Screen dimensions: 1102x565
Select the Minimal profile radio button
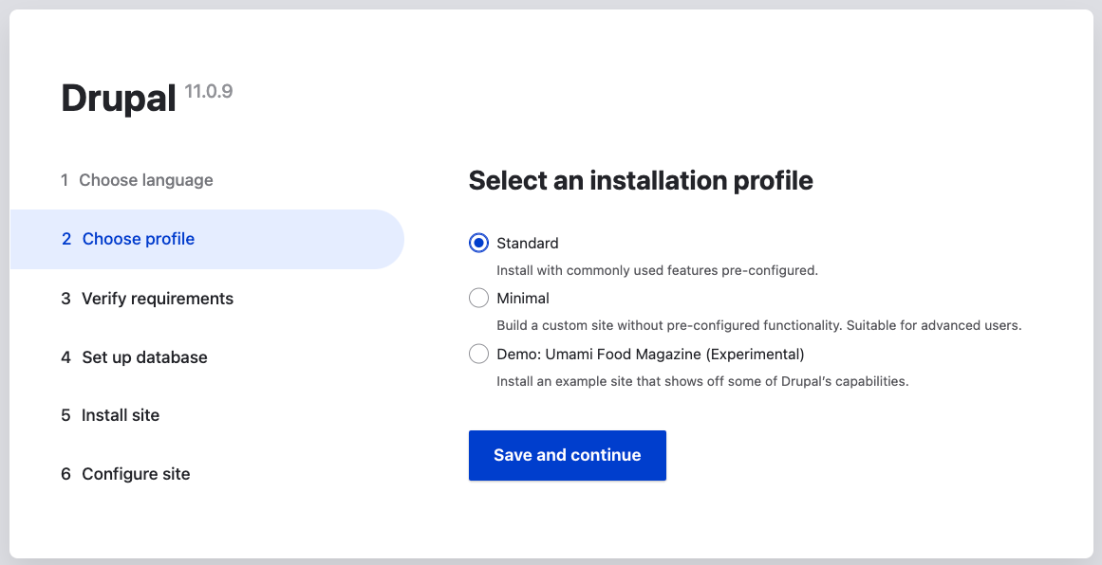(478, 299)
